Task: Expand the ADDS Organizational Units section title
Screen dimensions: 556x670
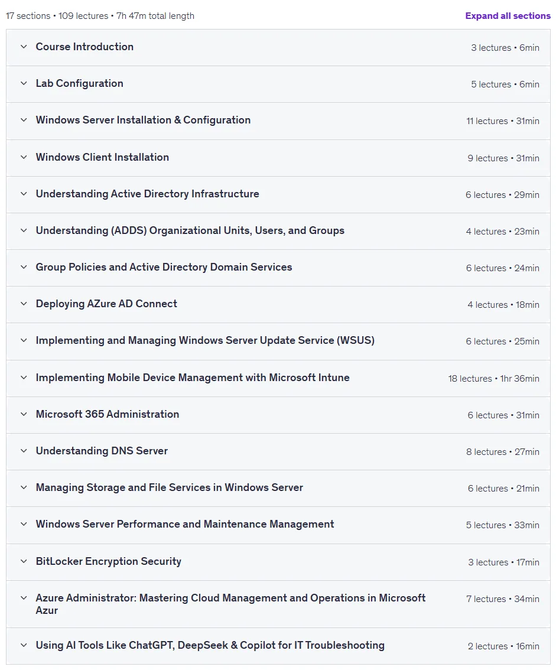Action: (x=190, y=231)
